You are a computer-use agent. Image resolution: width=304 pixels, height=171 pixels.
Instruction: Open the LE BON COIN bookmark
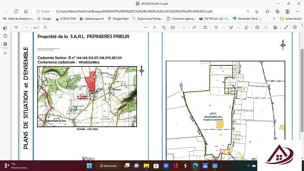66,19
